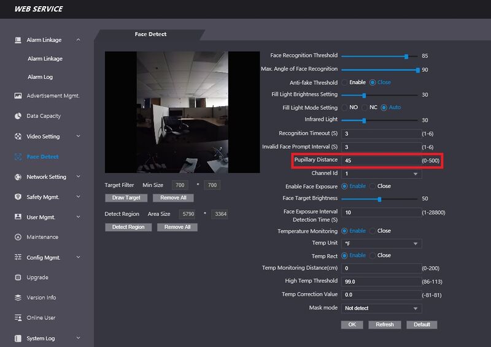491x347 pixels.
Task: Click the Online User list icon
Action: click(x=18, y=318)
